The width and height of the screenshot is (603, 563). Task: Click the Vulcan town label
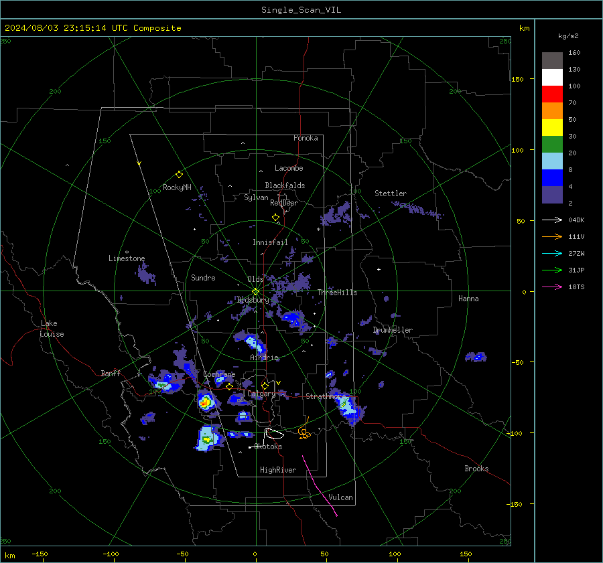pos(340,497)
